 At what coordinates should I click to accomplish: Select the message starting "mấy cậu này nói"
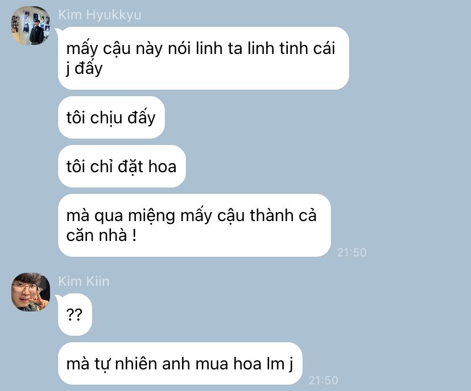tap(203, 58)
